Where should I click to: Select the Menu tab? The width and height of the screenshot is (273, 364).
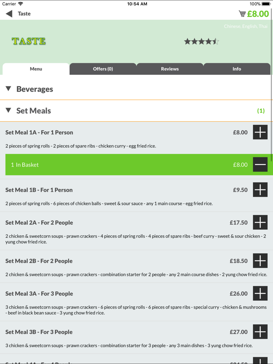[36, 69]
